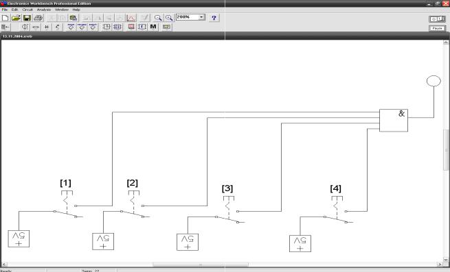This screenshot has height=272, width=450.
Task: Open the File menu
Action: [x=5, y=10]
